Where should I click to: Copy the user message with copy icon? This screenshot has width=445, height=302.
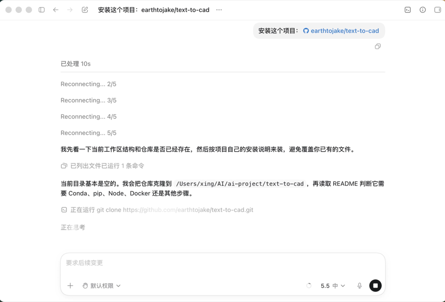click(378, 46)
